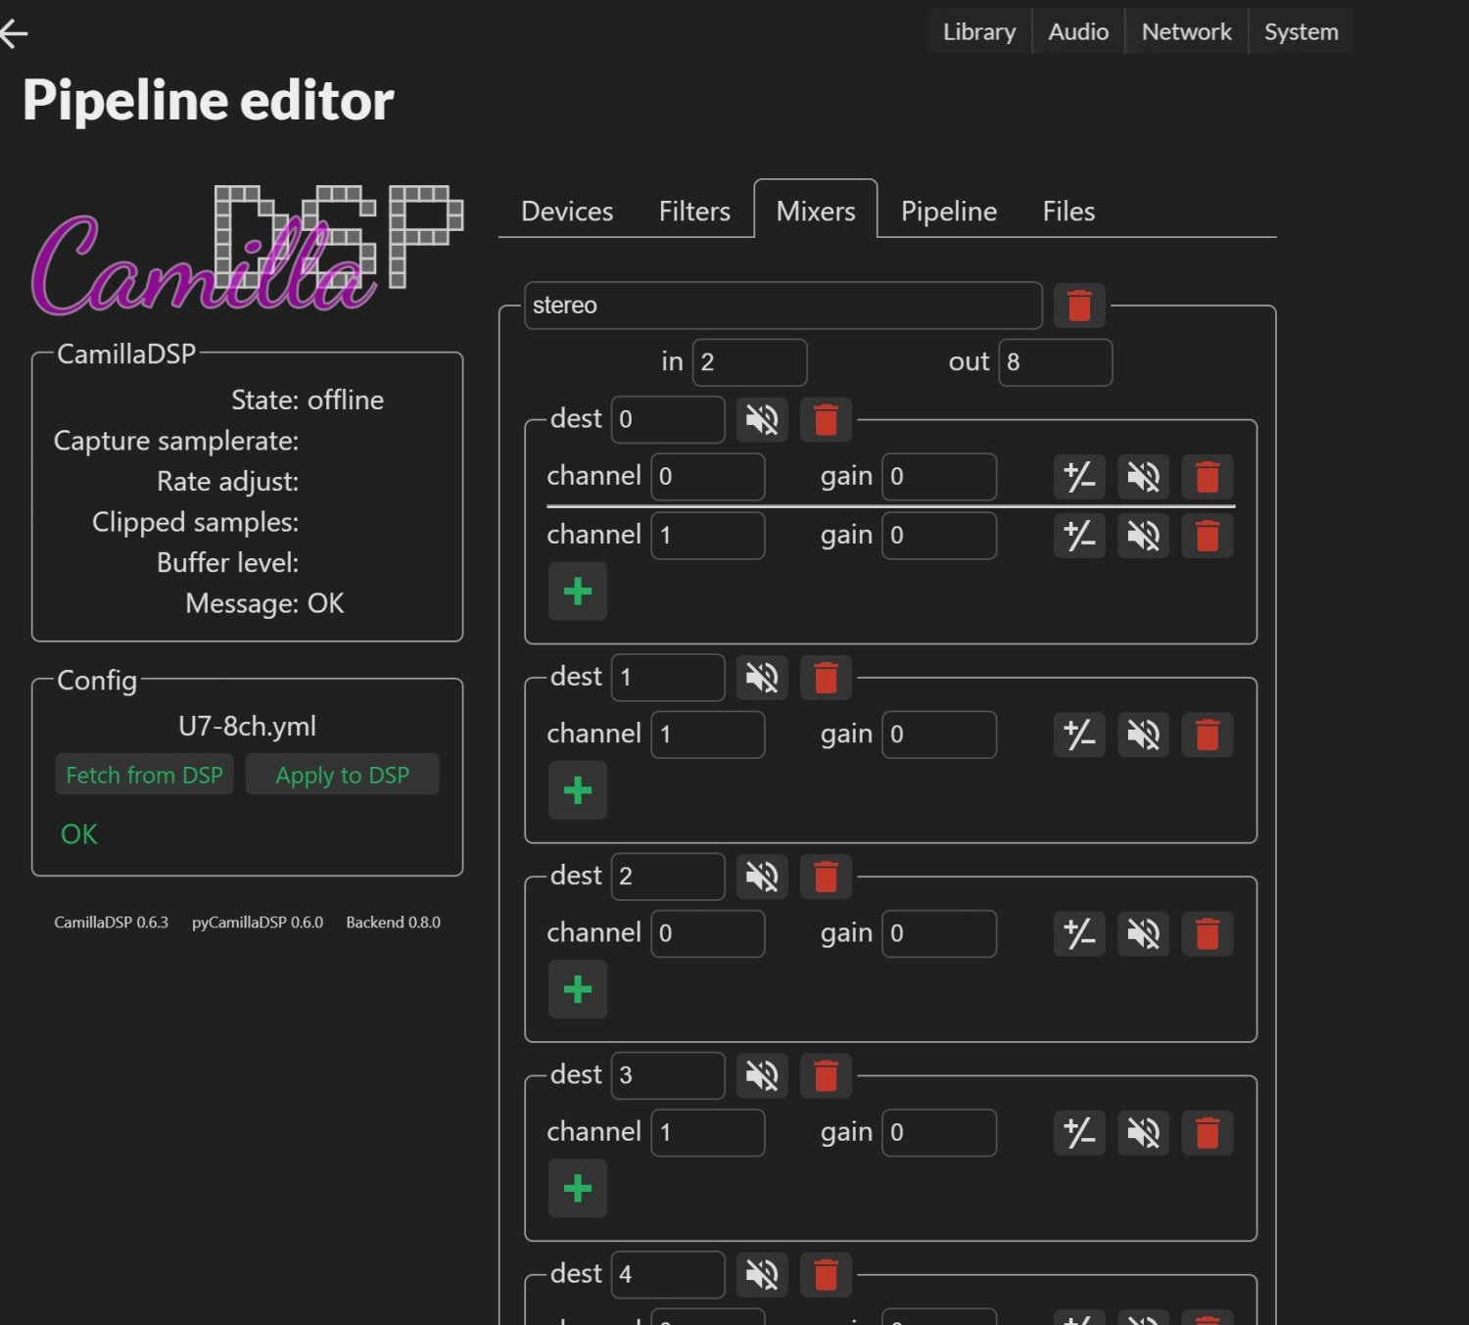Viewport: 1469px width, 1325px height.
Task: Open the Network menu
Action: [x=1186, y=31]
